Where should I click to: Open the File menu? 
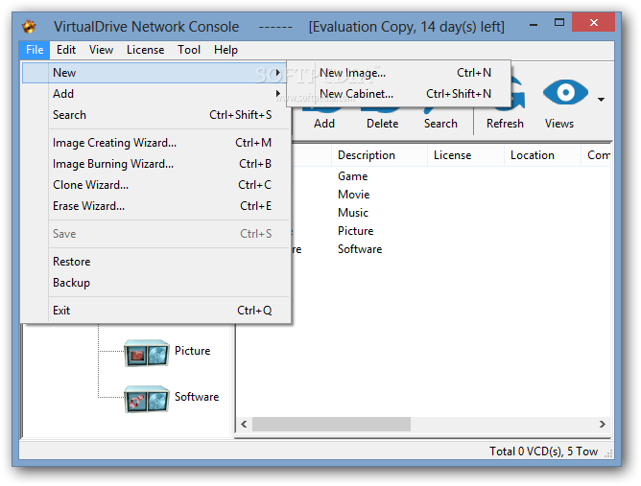pyautogui.click(x=35, y=50)
